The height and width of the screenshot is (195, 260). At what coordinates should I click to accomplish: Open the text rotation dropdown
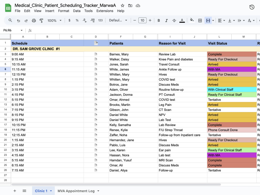pos(251,21)
